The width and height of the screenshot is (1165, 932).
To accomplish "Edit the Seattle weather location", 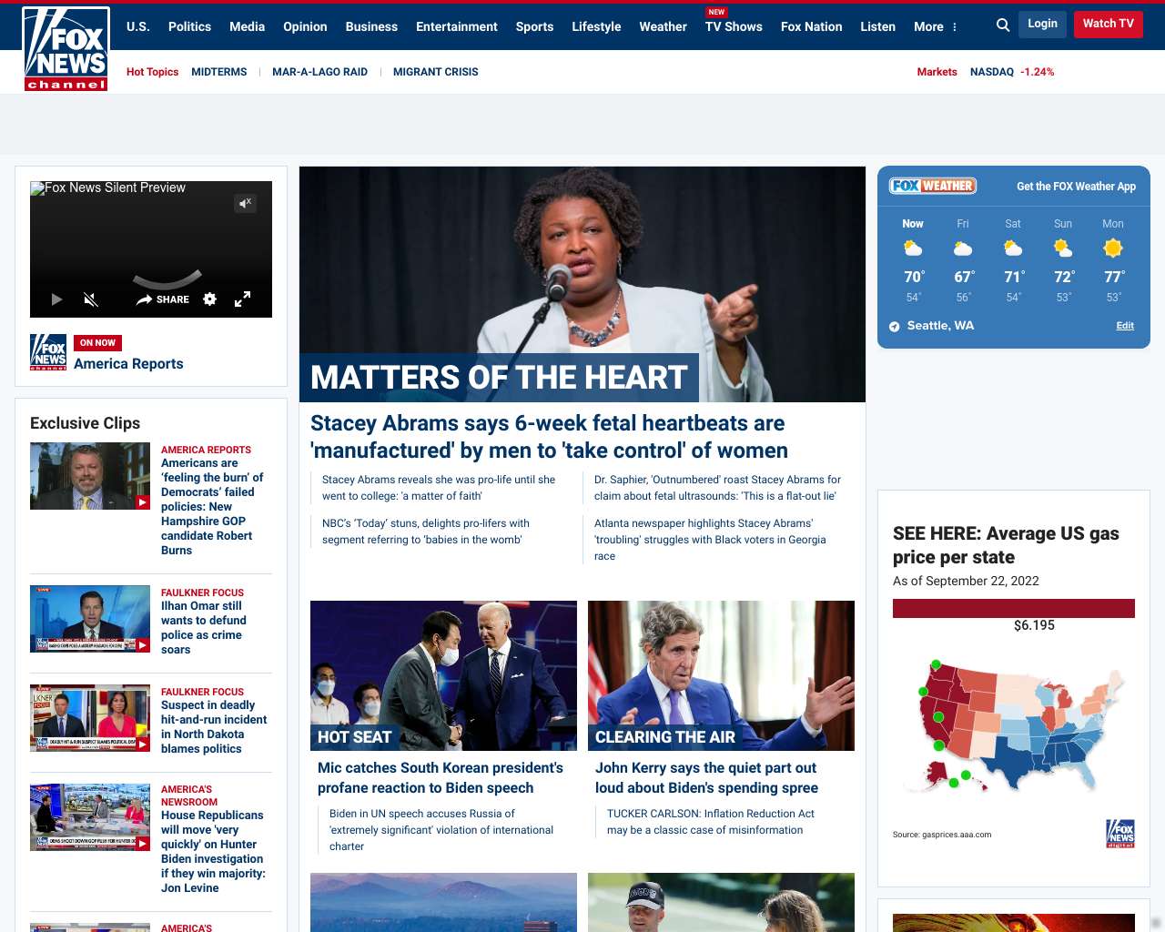I will tap(1125, 326).
